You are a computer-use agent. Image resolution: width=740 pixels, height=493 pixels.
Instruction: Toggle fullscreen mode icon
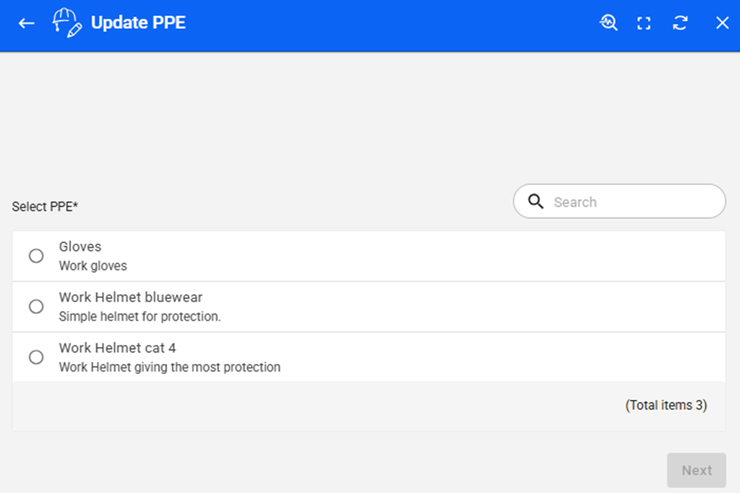click(x=644, y=23)
